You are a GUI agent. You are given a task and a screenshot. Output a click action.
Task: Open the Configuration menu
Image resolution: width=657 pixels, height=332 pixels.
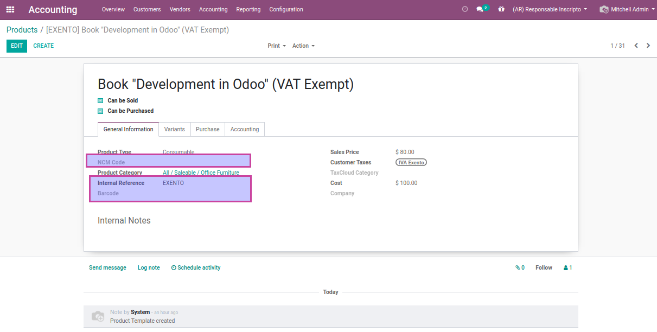pos(286,9)
